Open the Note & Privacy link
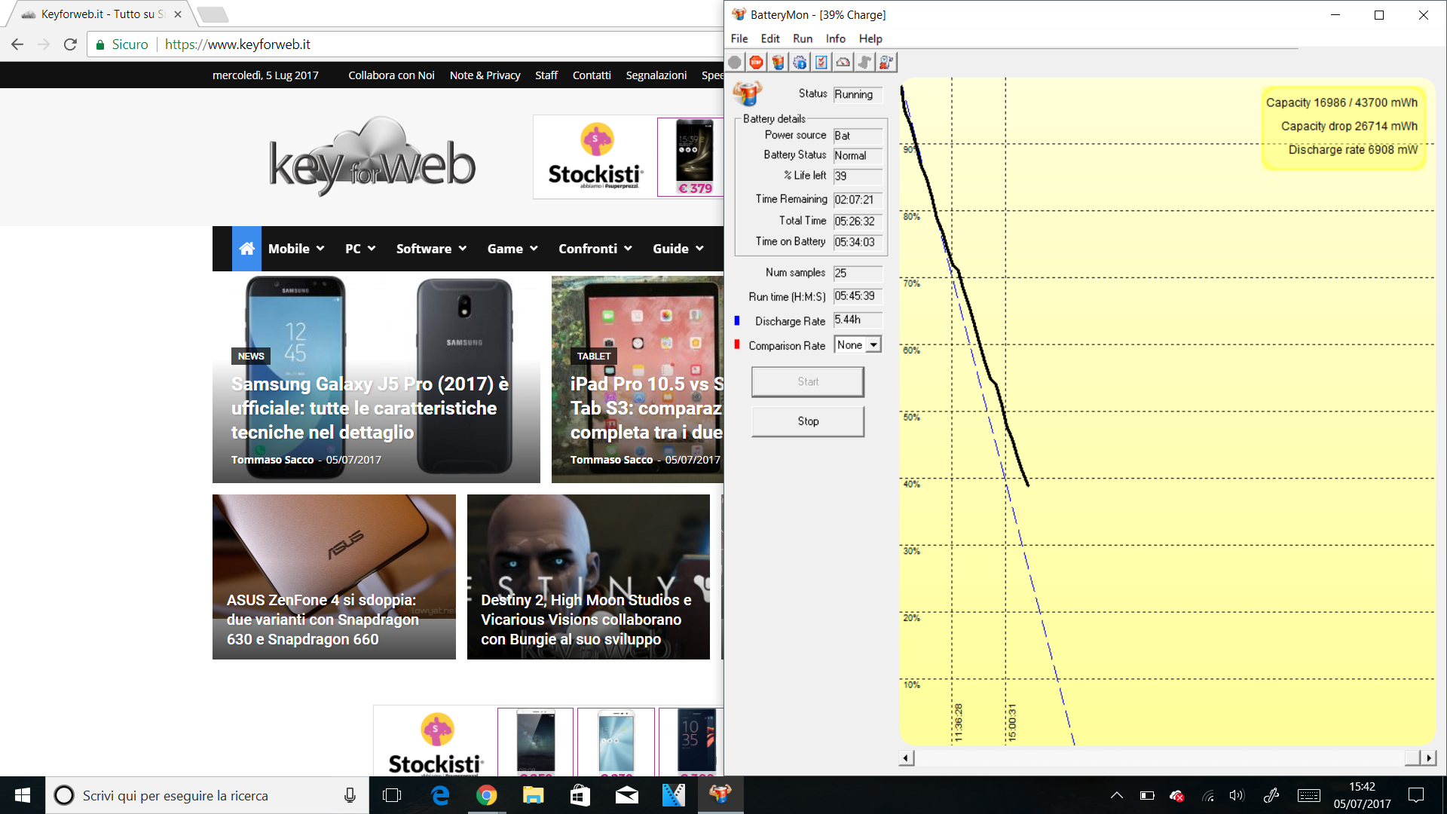 (485, 75)
